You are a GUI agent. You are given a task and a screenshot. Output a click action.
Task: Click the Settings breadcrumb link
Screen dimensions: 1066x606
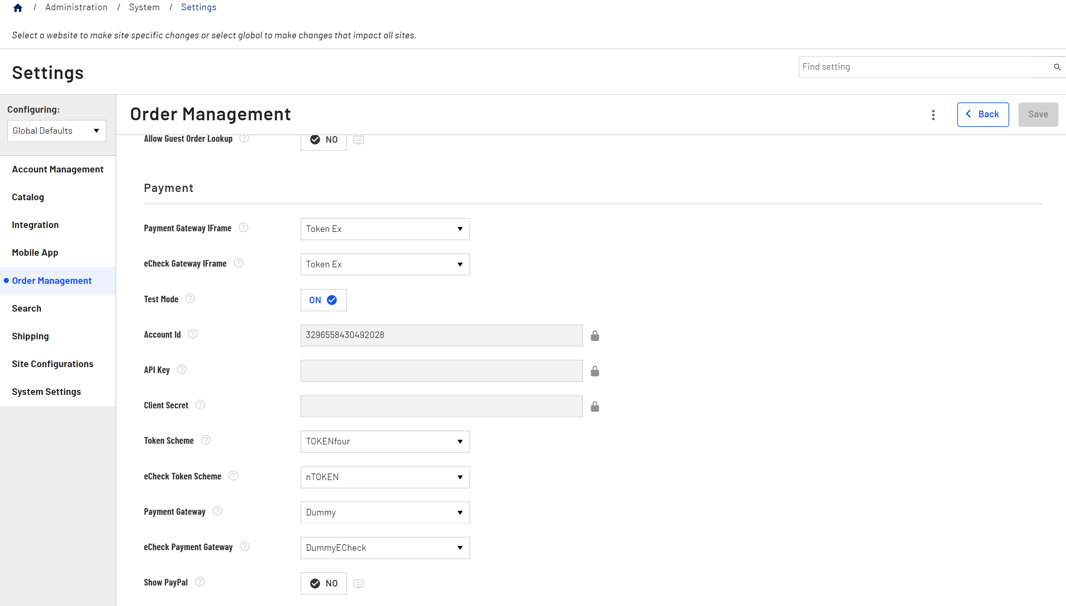pos(199,7)
